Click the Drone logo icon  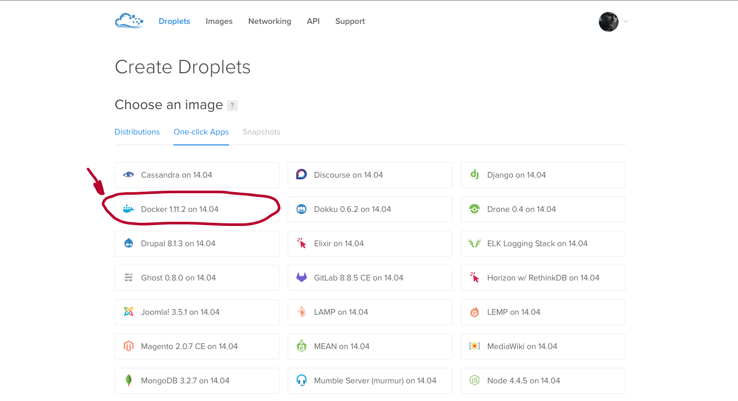(474, 209)
